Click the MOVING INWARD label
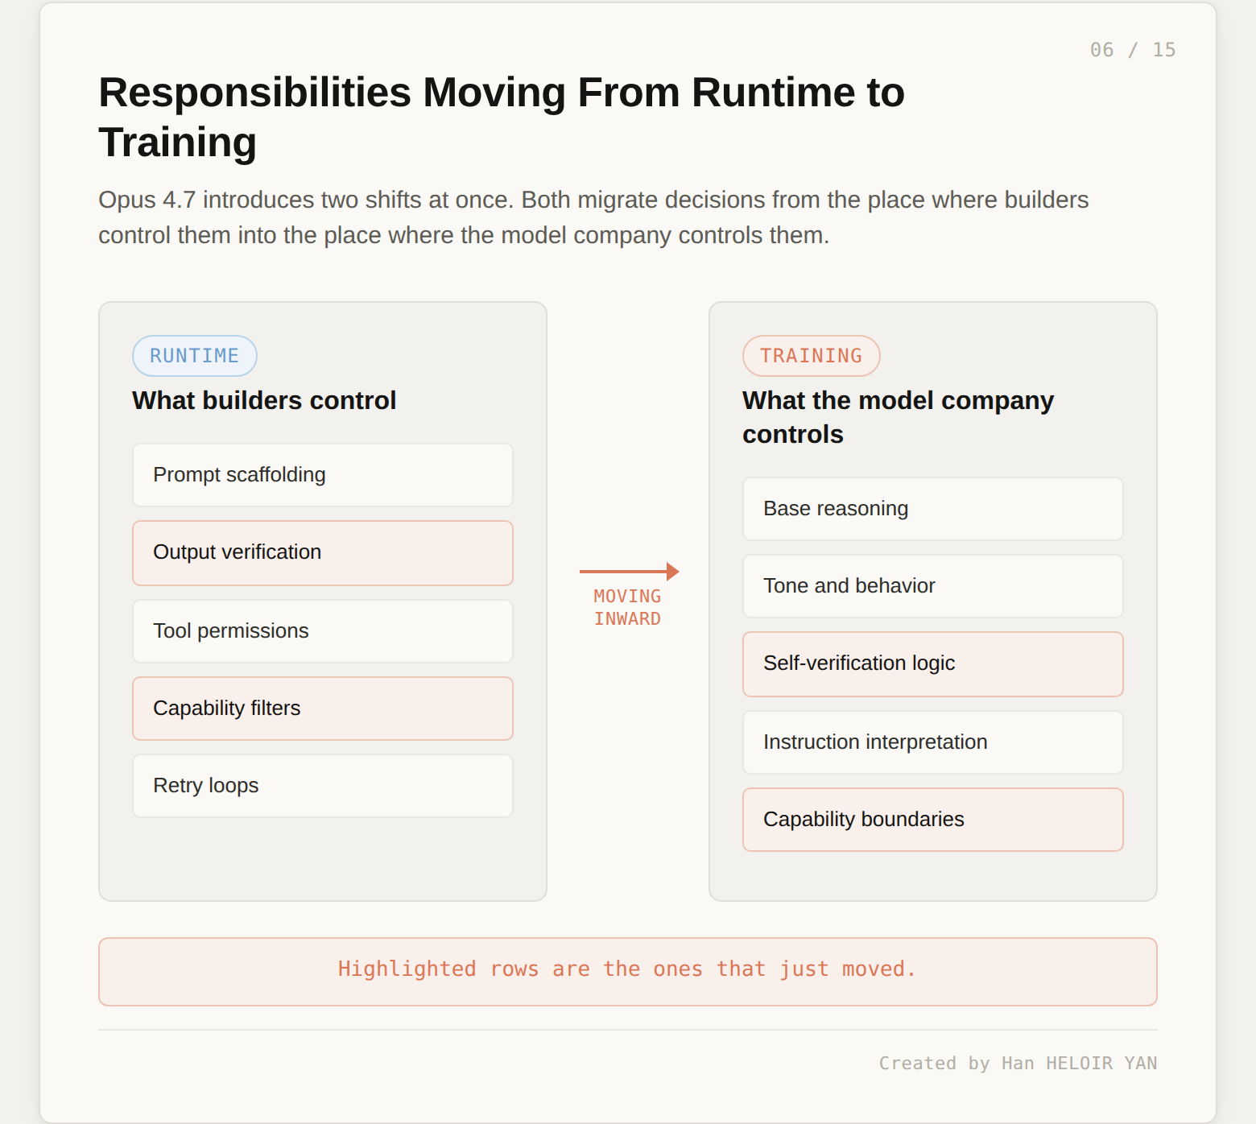 [x=628, y=608]
